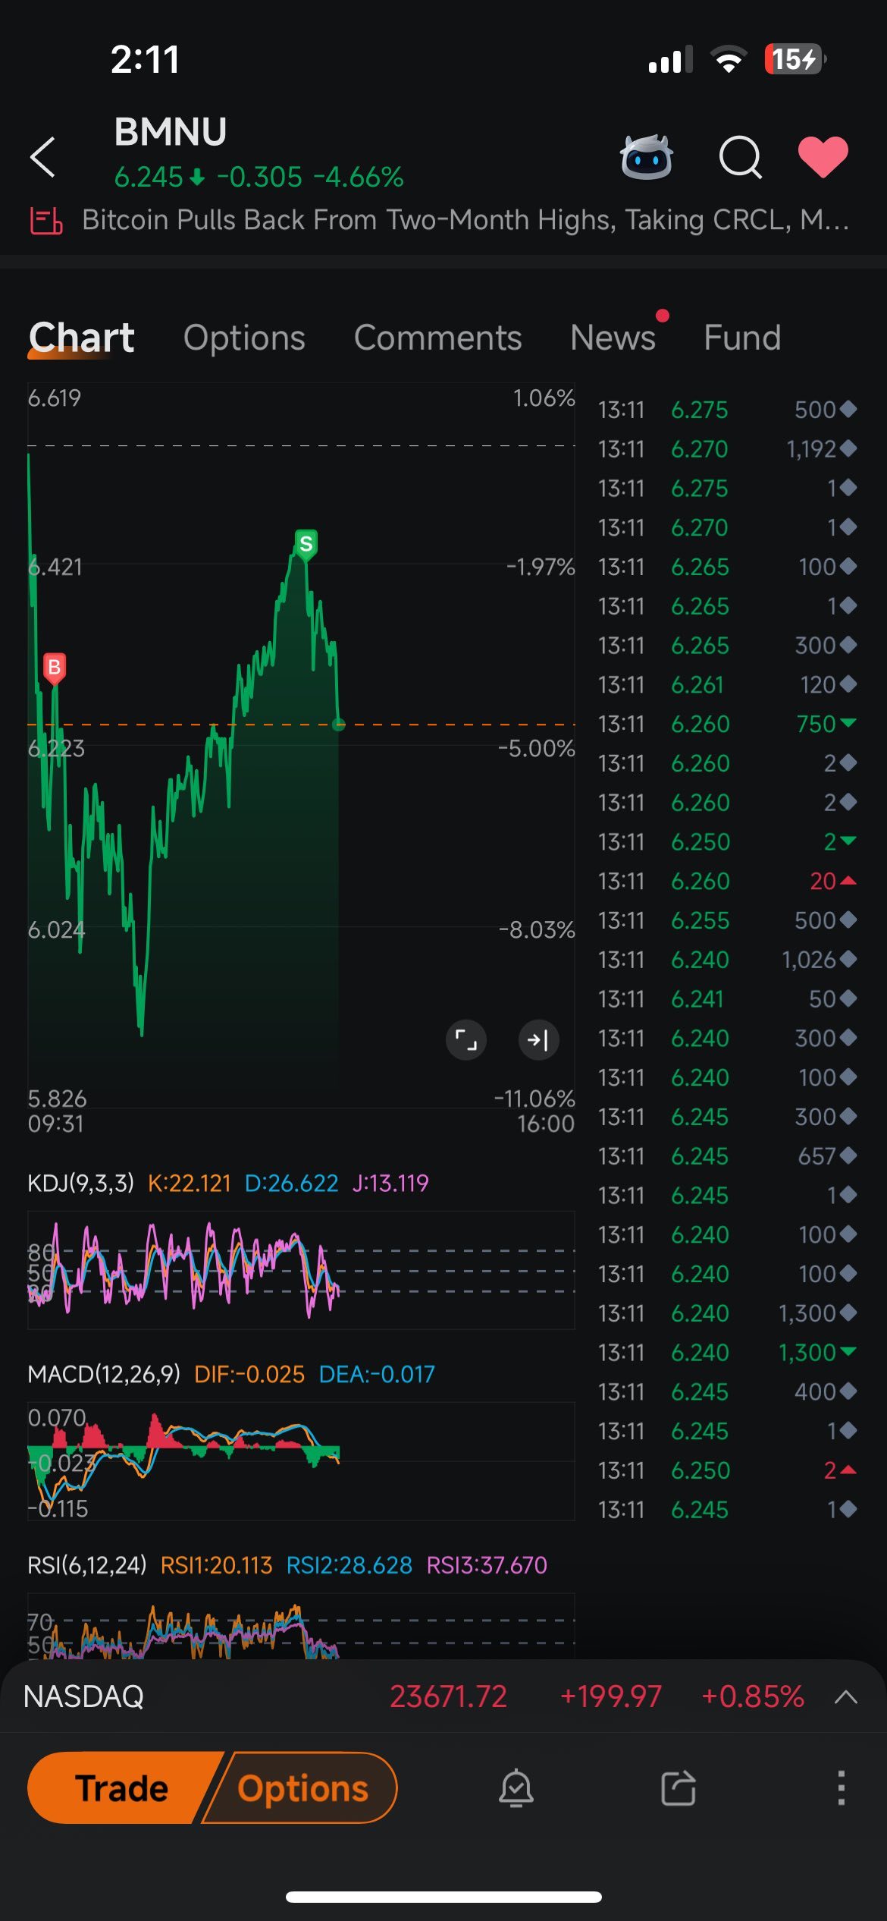Select the 6.240 trade with volume 1,026
Screen dimensions: 887x1921
727,960
